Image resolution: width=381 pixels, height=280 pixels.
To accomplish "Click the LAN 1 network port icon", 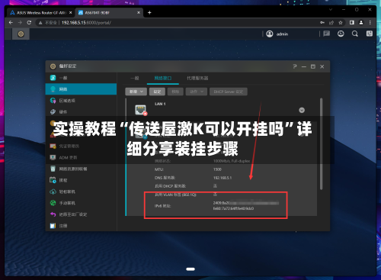I will click(x=141, y=110).
